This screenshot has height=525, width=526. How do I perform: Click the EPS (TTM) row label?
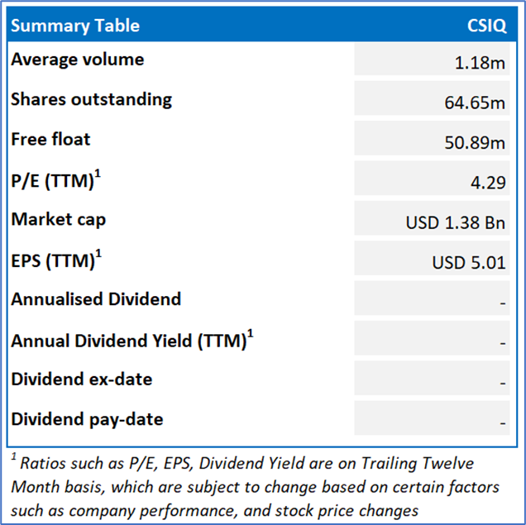tap(54, 260)
